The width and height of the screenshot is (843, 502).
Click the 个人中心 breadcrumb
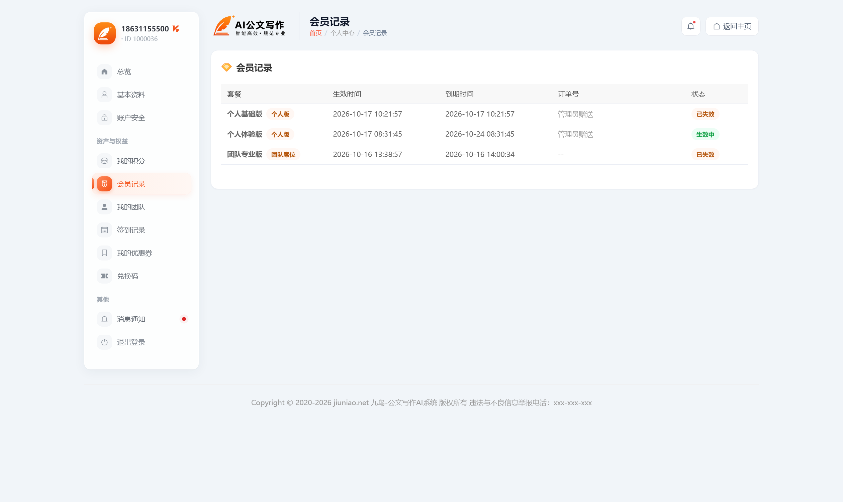pyautogui.click(x=342, y=33)
